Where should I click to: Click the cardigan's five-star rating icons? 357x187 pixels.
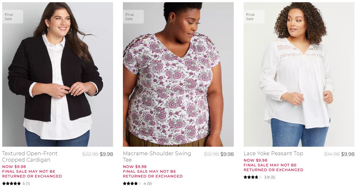(11, 184)
